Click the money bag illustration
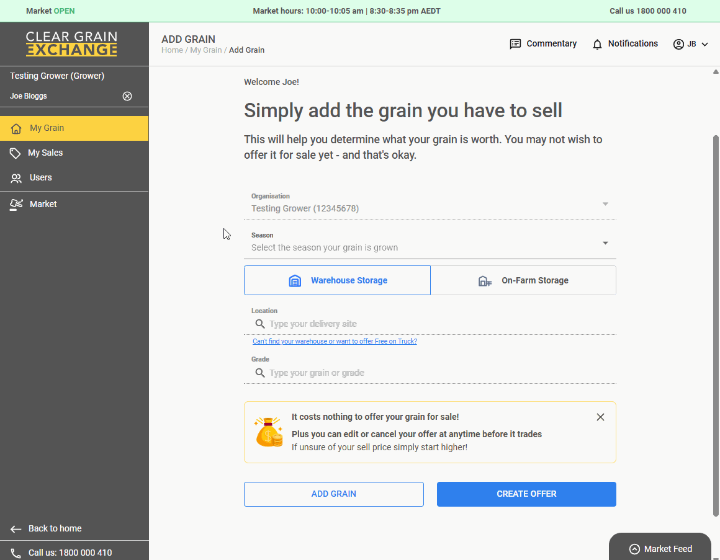Screen dimensions: 720x560 tap(269, 432)
